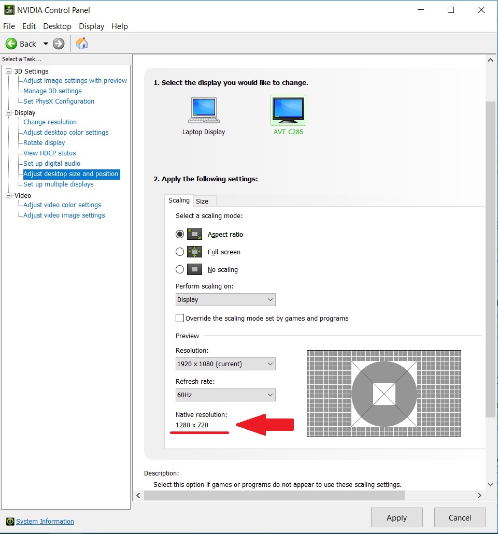Screen dimensions: 498x534
Task: Open the Display menu
Action: pyautogui.click(x=92, y=26)
